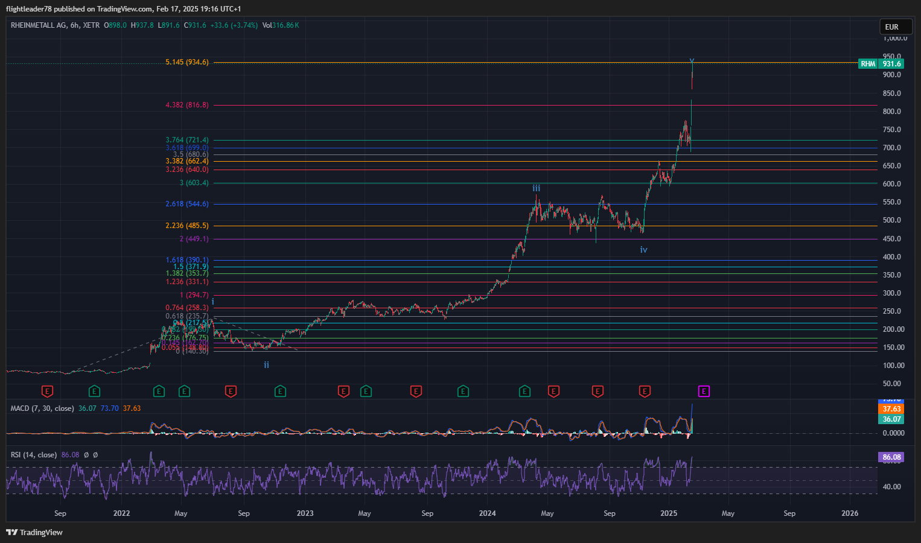Click the 86.08 RSI axis label
This screenshot has width=921, height=543.
pos(891,457)
